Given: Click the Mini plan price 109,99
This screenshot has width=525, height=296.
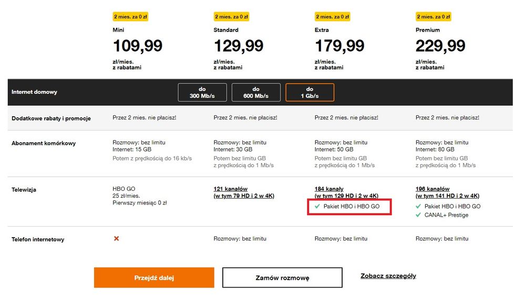Looking at the screenshot, I should (138, 46).
